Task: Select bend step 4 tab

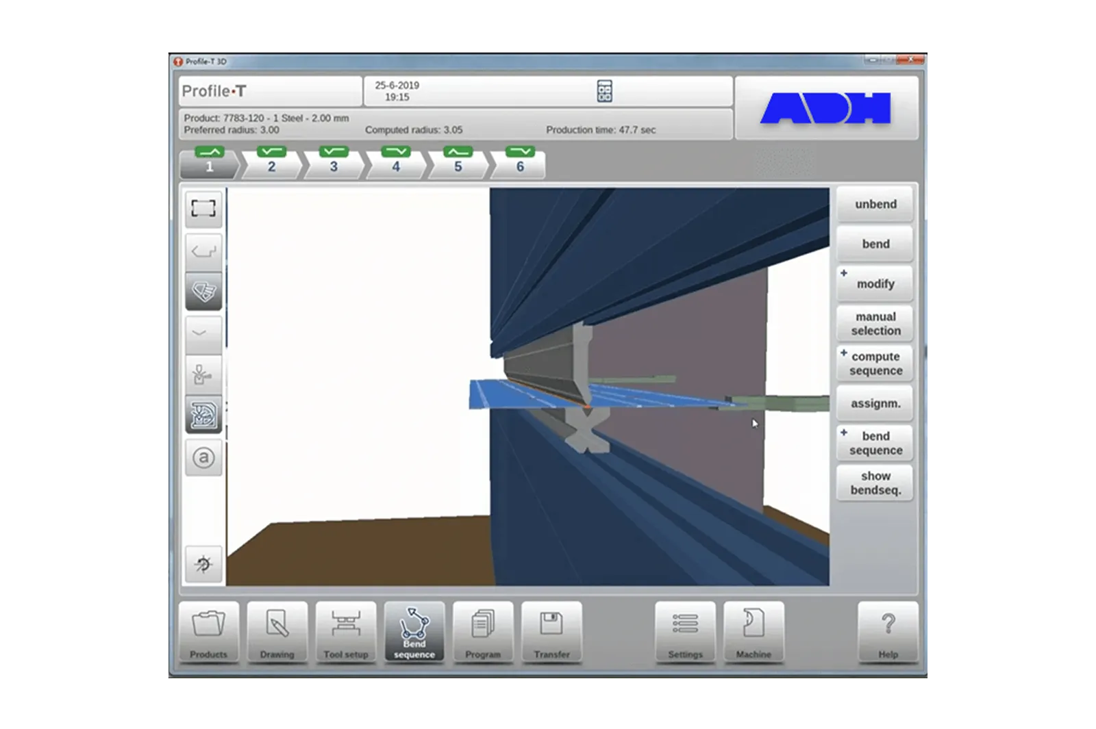Action: [396, 163]
